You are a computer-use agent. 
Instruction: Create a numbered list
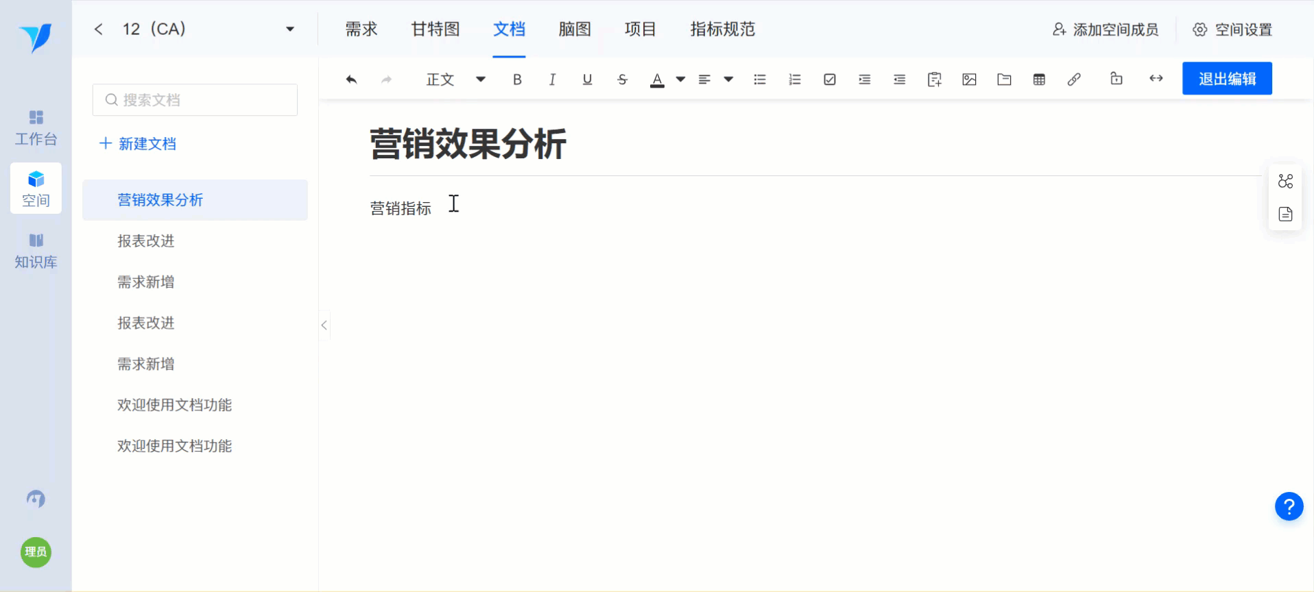tap(795, 79)
